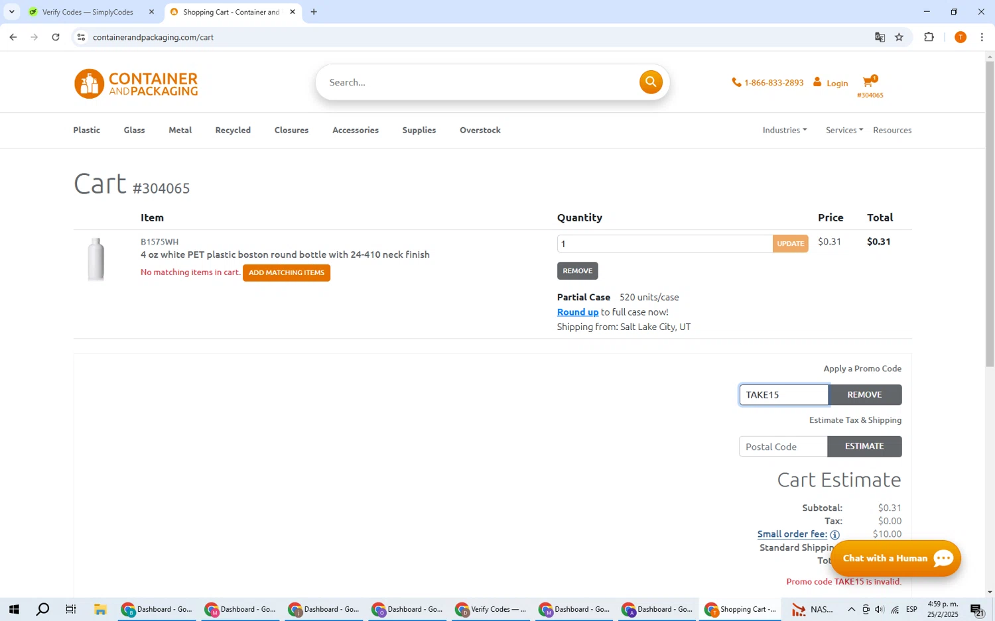Open the Accessories category menu
This screenshot has width=995, height=621.
(x=356, y=130)
